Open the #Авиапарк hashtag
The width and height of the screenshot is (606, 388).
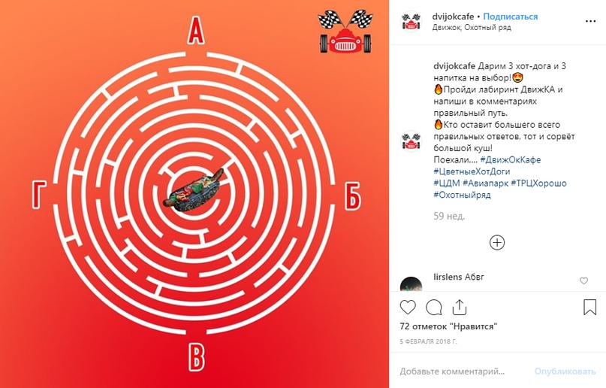tap(485, 183)
